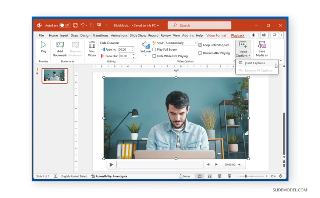This screenshot has width=320, height=198.
Task: Select Insert Captions from the menu
Action: [x=255, y=63]
